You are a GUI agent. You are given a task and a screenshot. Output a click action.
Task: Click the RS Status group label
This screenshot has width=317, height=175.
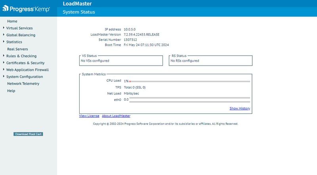click(x=179, y=56)
